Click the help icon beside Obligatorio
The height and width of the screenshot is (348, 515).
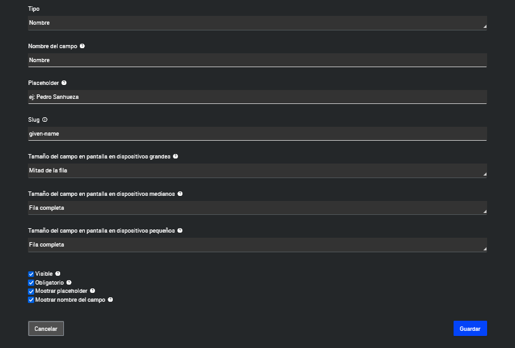(x=69, y=283)
